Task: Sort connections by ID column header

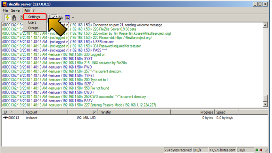Action: 13,112
